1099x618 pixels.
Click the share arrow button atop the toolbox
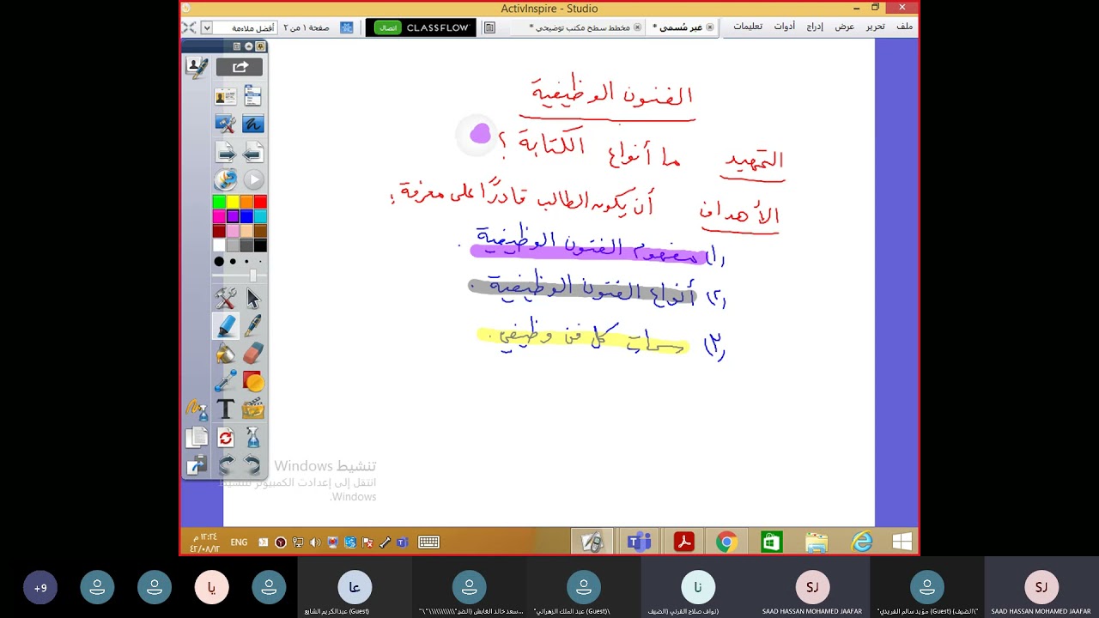pos(240,67)
